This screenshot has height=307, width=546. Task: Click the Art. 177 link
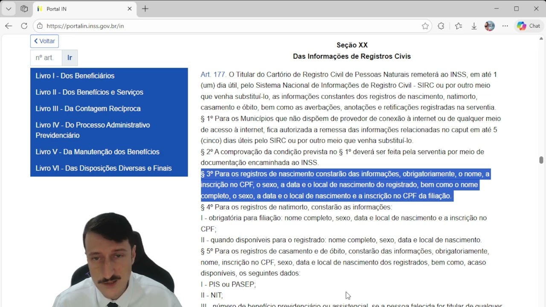click(x=213, y=75)
